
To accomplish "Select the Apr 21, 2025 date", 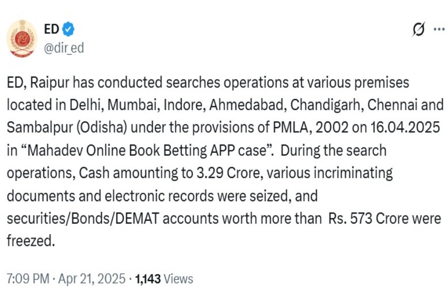I will click(91, 279).
